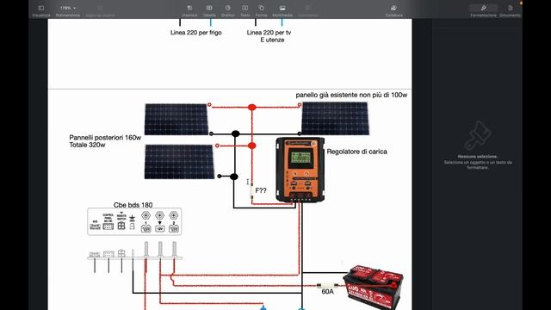
Task: Select the 'Regolatore di carica' label
Action: [x=357, y=152]
